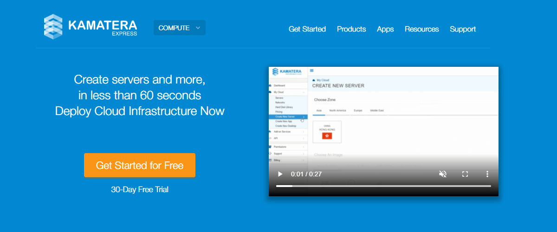
Task: Click Create New App in the video sidebar
Action: [283, 121]
